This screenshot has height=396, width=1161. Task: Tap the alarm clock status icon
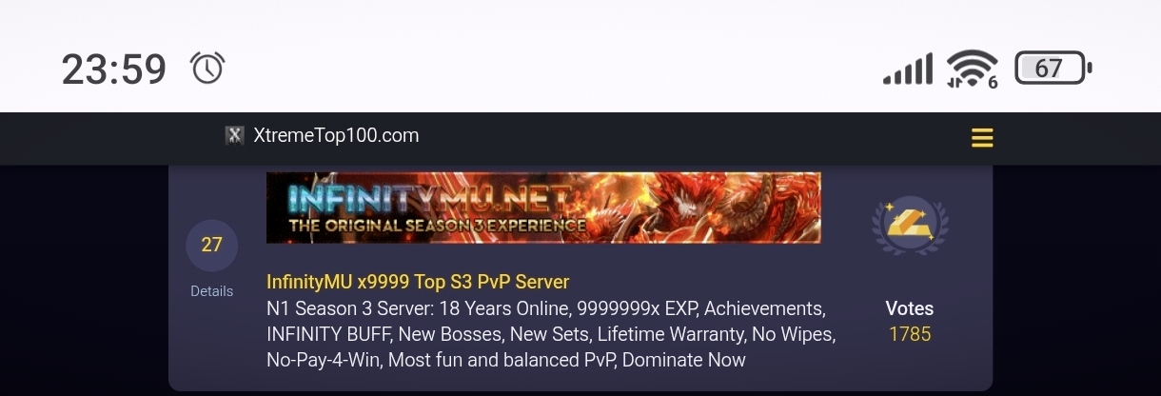point(207,69)
